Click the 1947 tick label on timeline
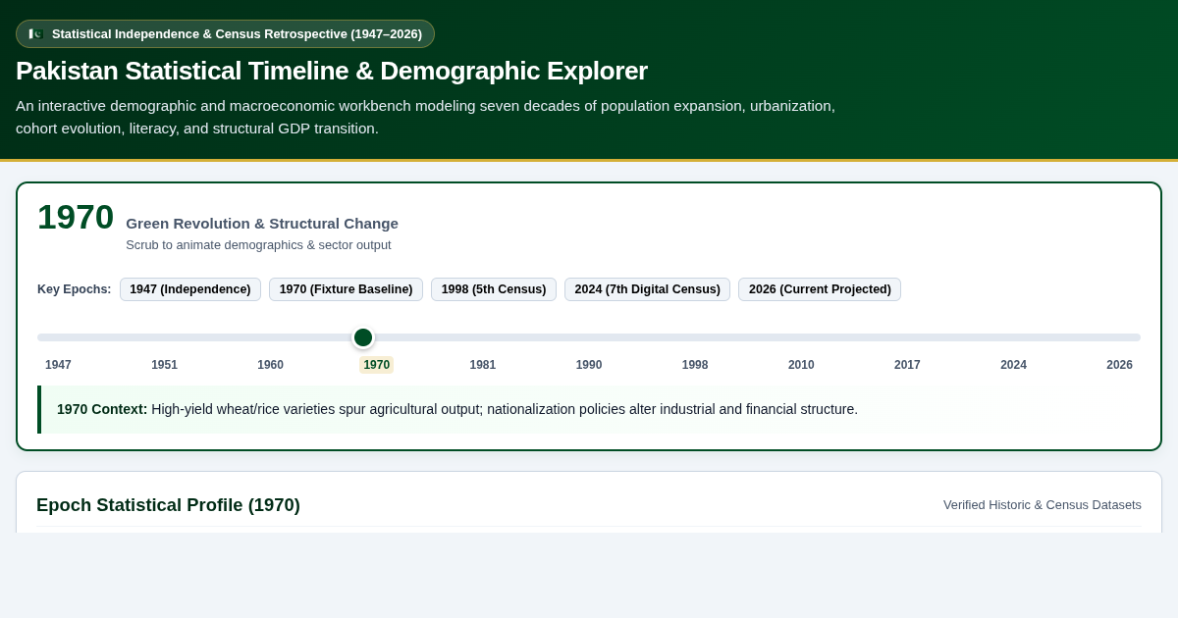 [58, 365]
